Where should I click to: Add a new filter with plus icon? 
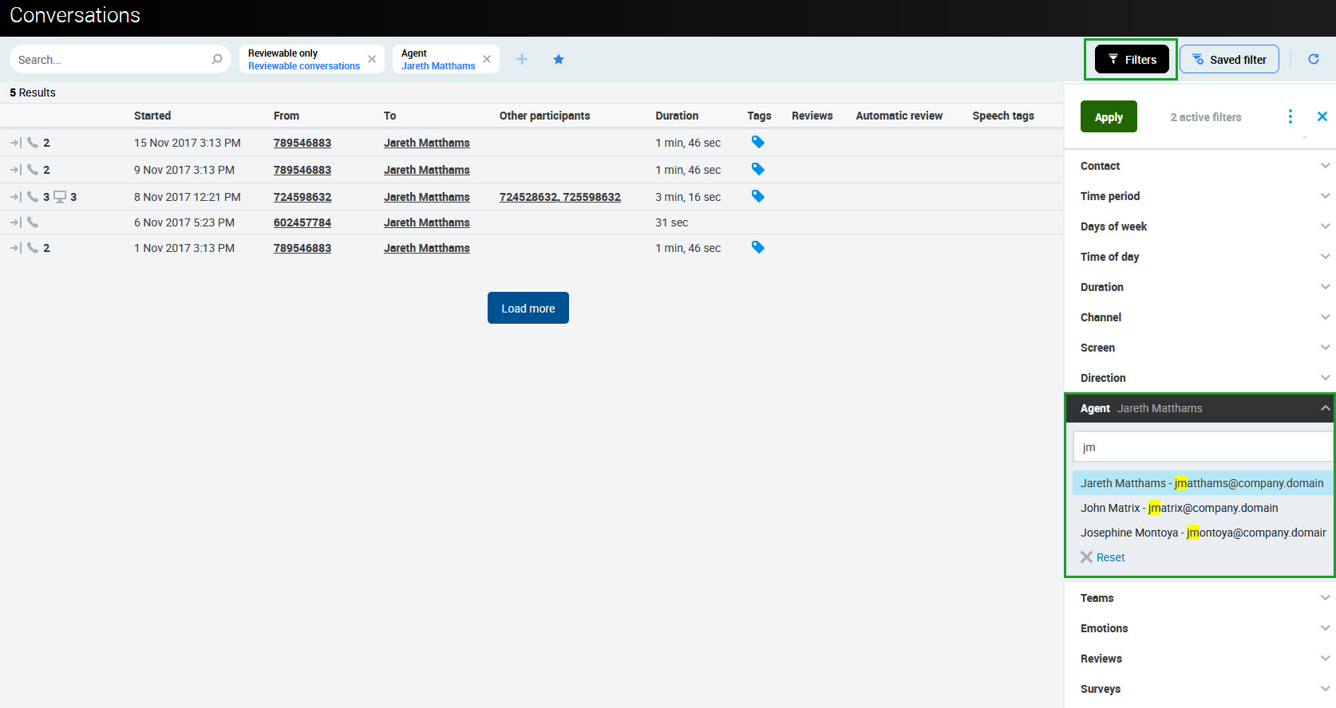click(x=522, y=59)
